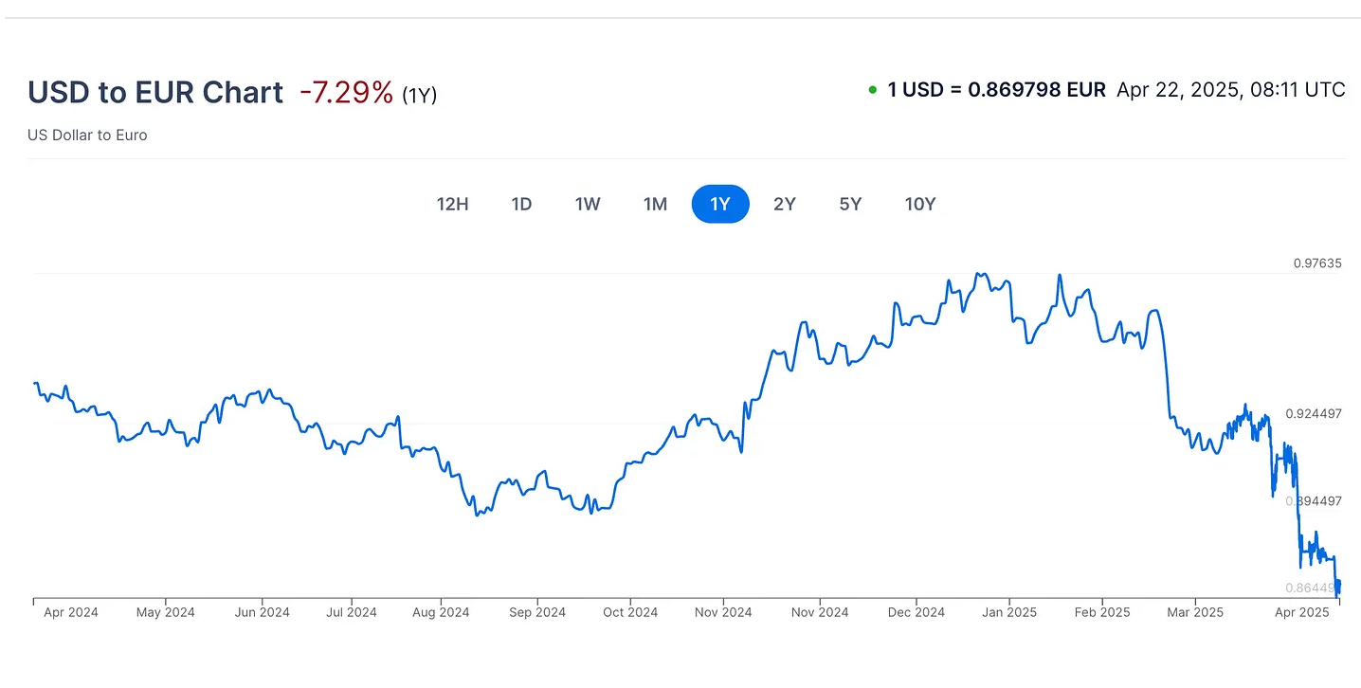Click the 0.97635 y-axis label
The height and width of the screenshot is (688, 1361).
[x=1317, y=263]
